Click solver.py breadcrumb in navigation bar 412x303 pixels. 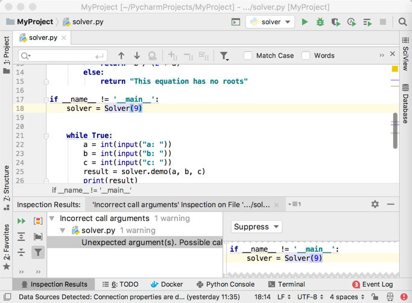click(x=83, y=22)
